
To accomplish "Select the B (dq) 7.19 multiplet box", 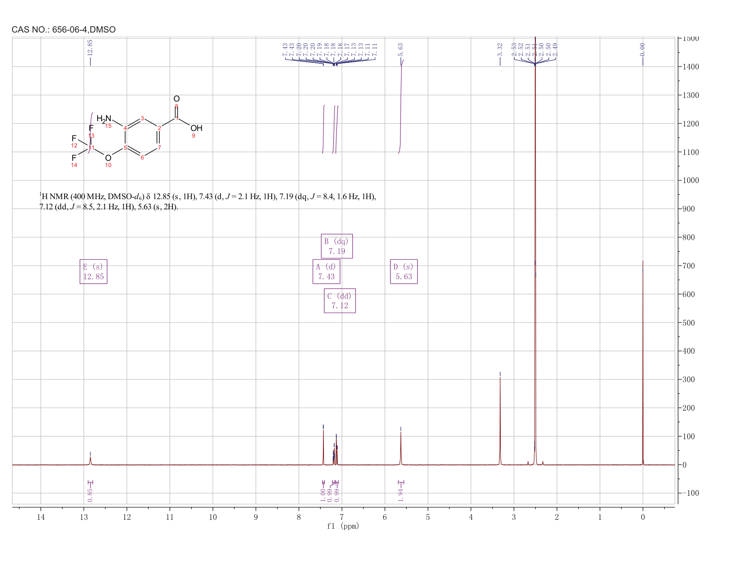I will [x=337, y=246].
